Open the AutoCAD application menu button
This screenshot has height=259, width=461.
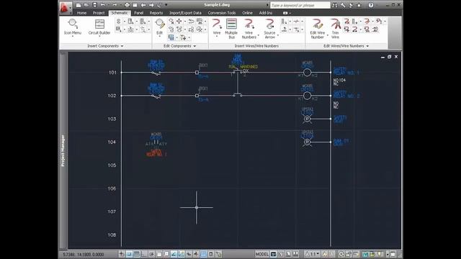(65, 7)
